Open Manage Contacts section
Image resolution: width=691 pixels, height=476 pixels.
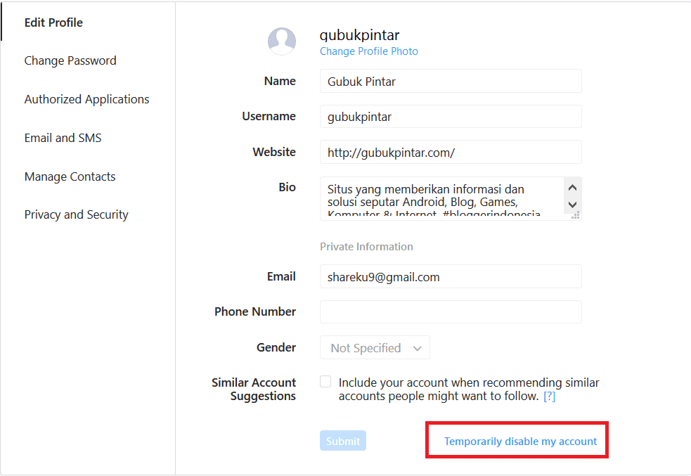point(70,176)
